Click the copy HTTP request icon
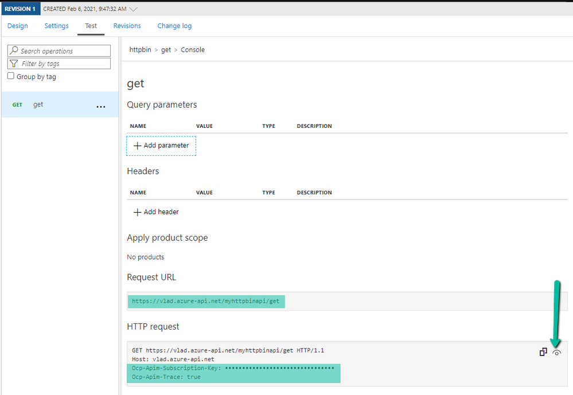This screenshot has height=395, width=573. click(543, 353)
